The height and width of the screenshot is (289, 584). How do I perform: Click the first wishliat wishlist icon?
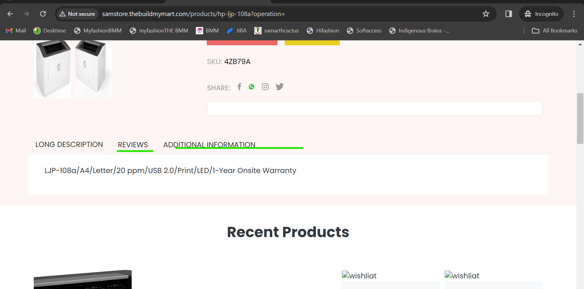tap(359, 275)
